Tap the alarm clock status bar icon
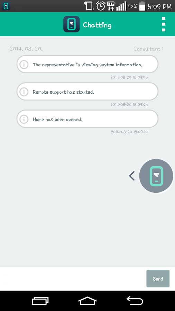The height and width of the screenshot is (311, 175). (101, 6)
